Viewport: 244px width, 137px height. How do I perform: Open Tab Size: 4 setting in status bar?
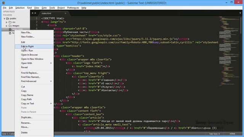coord(214,134)
